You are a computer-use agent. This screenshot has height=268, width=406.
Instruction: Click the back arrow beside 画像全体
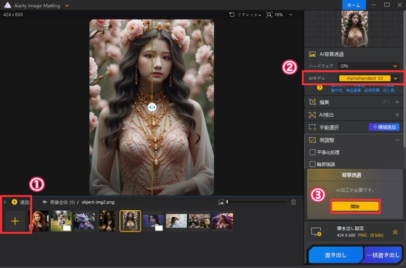click(x=45, y=202)
